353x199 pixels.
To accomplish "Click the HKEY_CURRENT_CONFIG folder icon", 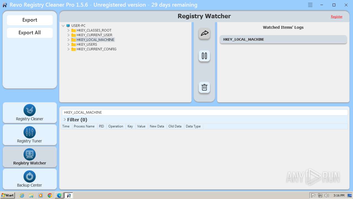I will pyautogui.click(x=73, y=49).
